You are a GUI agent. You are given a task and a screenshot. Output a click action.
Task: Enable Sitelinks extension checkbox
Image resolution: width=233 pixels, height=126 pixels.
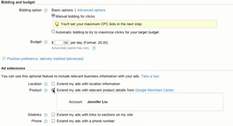53,114
